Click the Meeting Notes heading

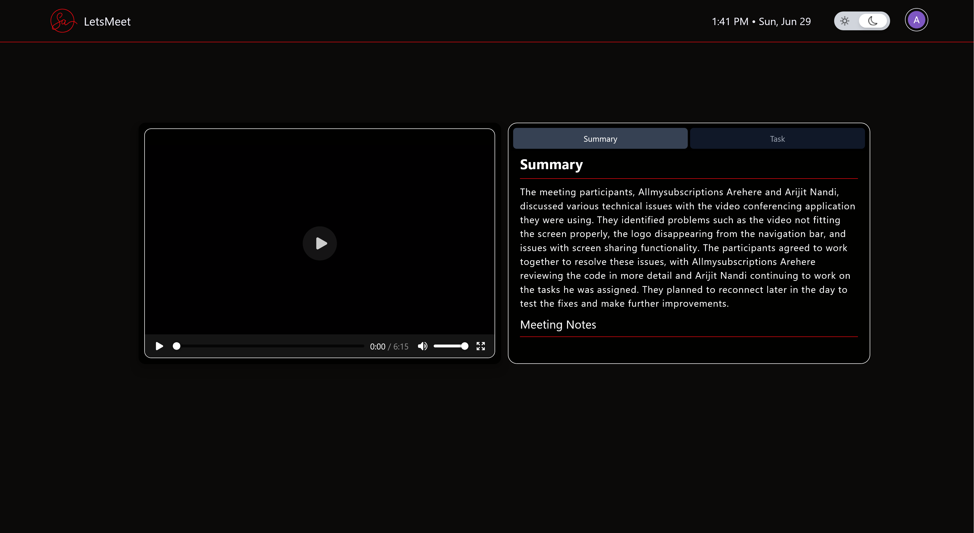tap(558, 325)
